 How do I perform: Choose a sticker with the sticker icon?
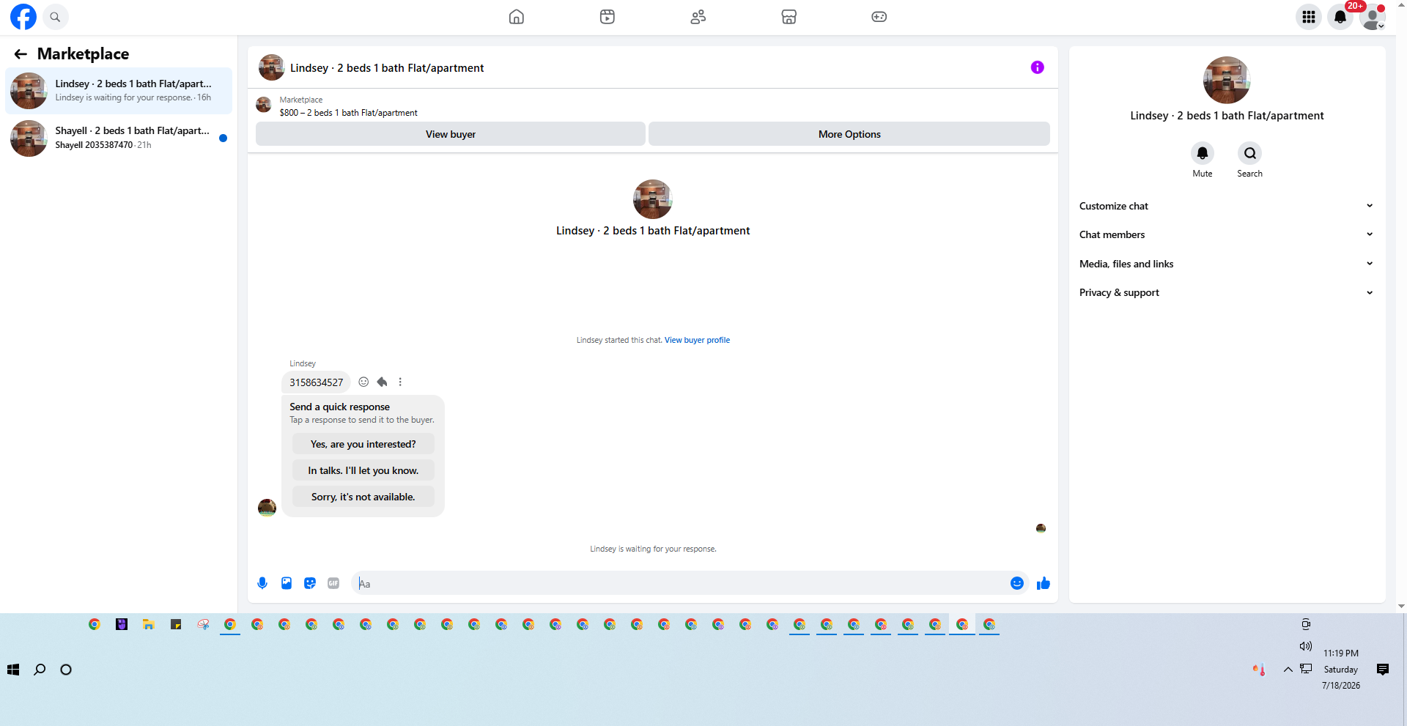click(310, 583)
